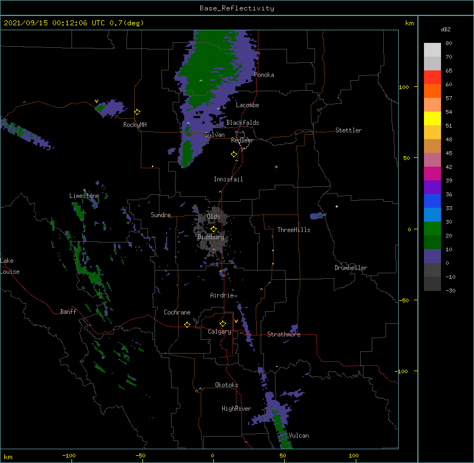Viewport: 474px width, 463px height.
Task: Click the HighRiver city label
Action: tap(236, 409)
